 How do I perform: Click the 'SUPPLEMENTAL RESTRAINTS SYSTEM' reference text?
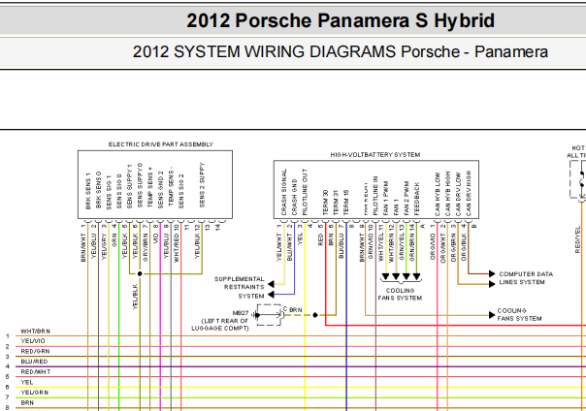tap(240, 288)
